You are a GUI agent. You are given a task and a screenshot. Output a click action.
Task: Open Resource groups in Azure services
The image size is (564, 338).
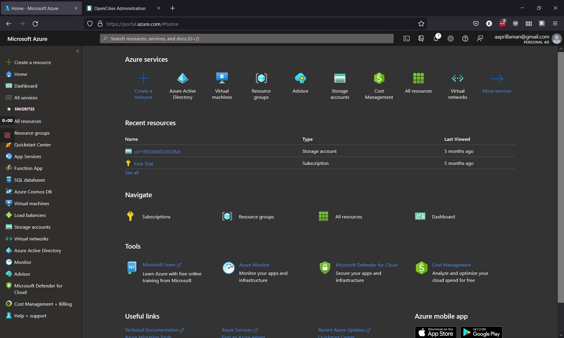click(261, 86)
